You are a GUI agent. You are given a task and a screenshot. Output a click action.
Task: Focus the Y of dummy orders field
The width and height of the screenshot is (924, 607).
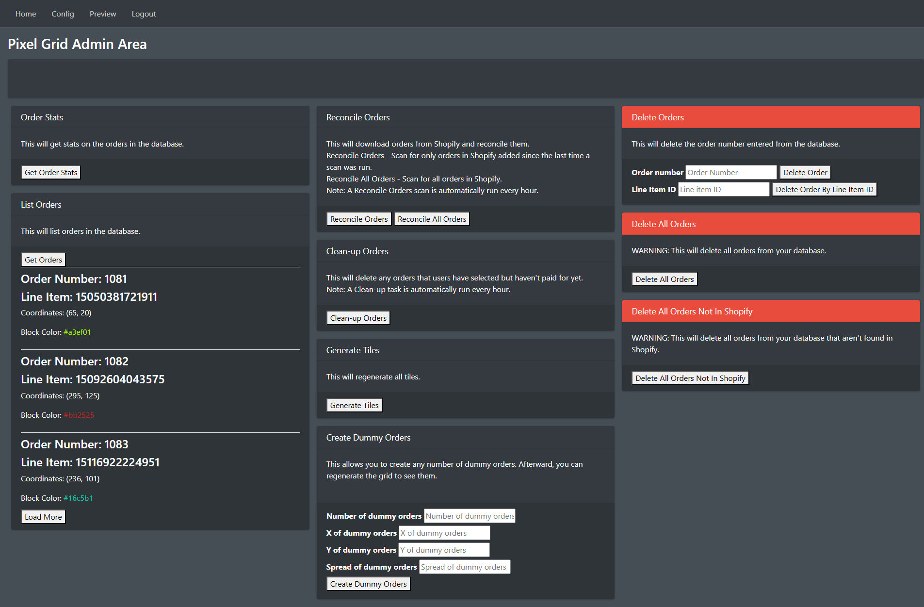(x=444, y=550)
